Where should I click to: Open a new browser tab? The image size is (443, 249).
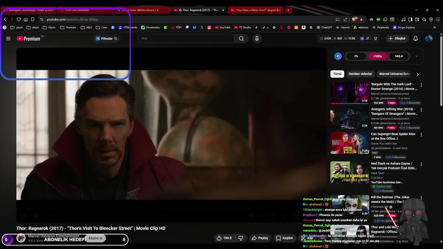pos(288,10)
